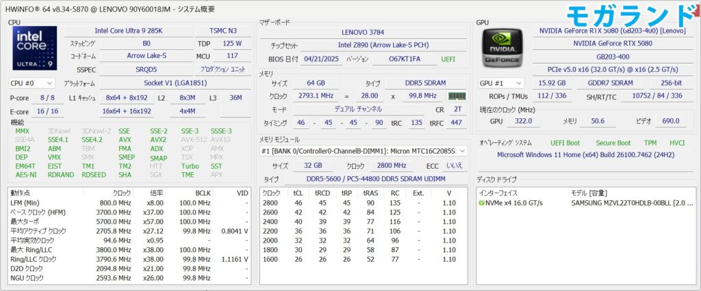701x291 pixels.
Task: Click the モガランド watermark logo
Action: click(628, 16)
